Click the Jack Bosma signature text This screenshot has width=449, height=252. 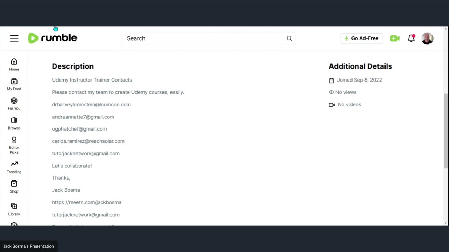66,190
